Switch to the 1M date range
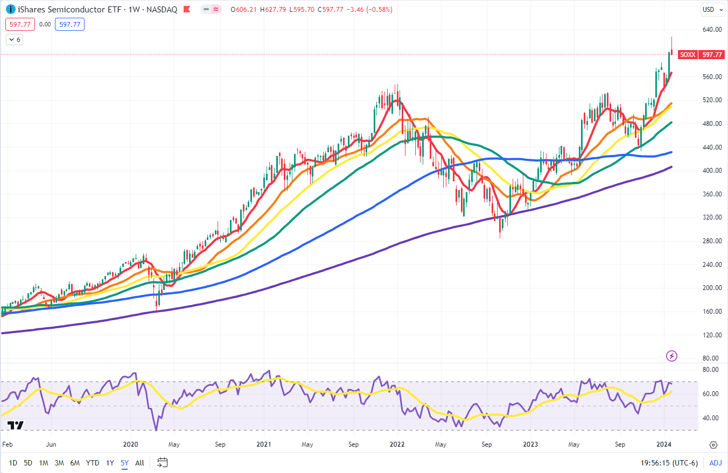Viewport: 728px width, 473px height. pyautogui.click(x=44, y=463)
